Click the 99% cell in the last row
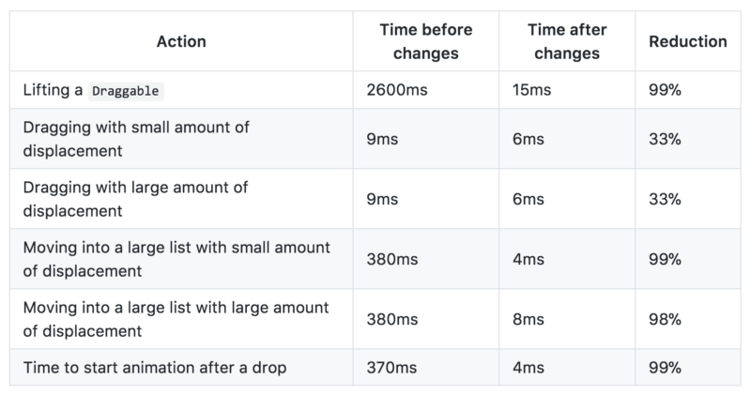Viewport: 751px width, 395px height. tap(665, 367)
